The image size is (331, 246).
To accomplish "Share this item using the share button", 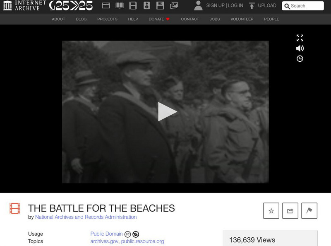I will click(290, 211).
